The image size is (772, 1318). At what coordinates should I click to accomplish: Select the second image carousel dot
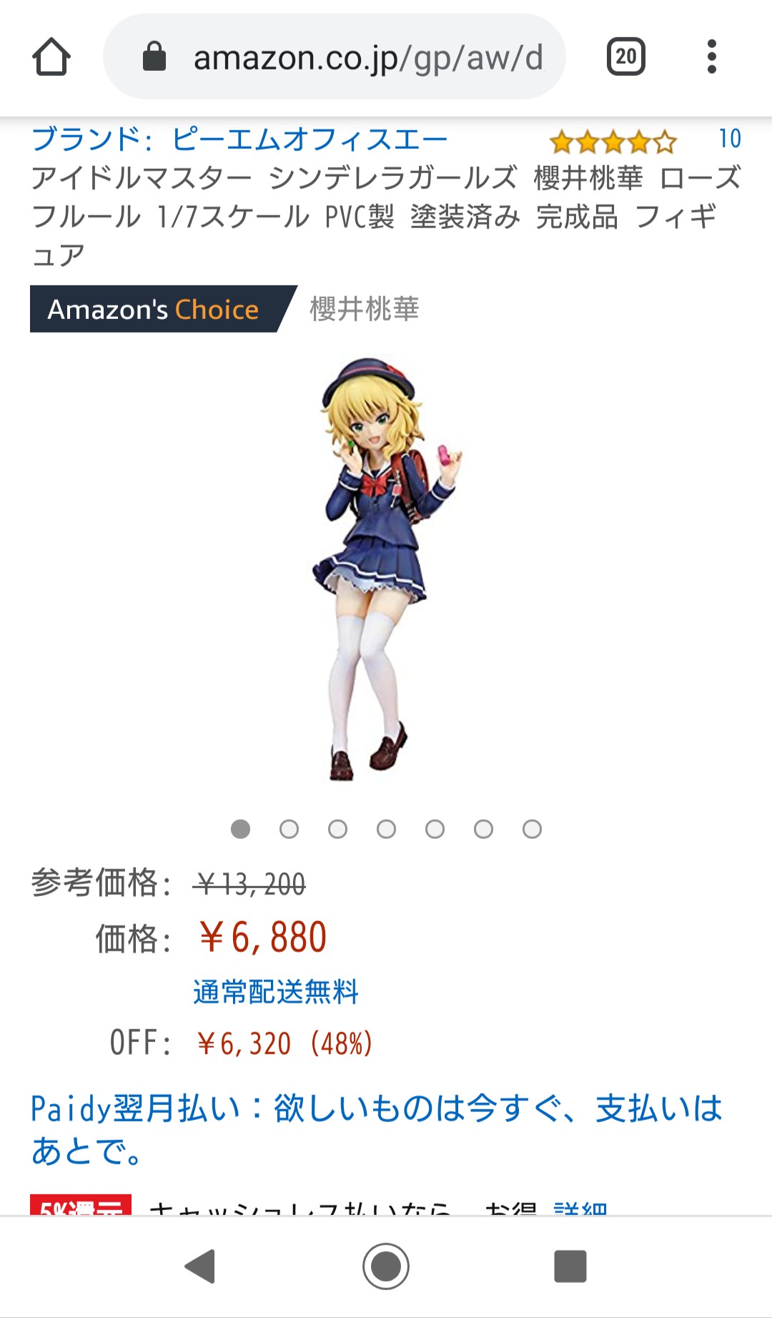point(289,829)
